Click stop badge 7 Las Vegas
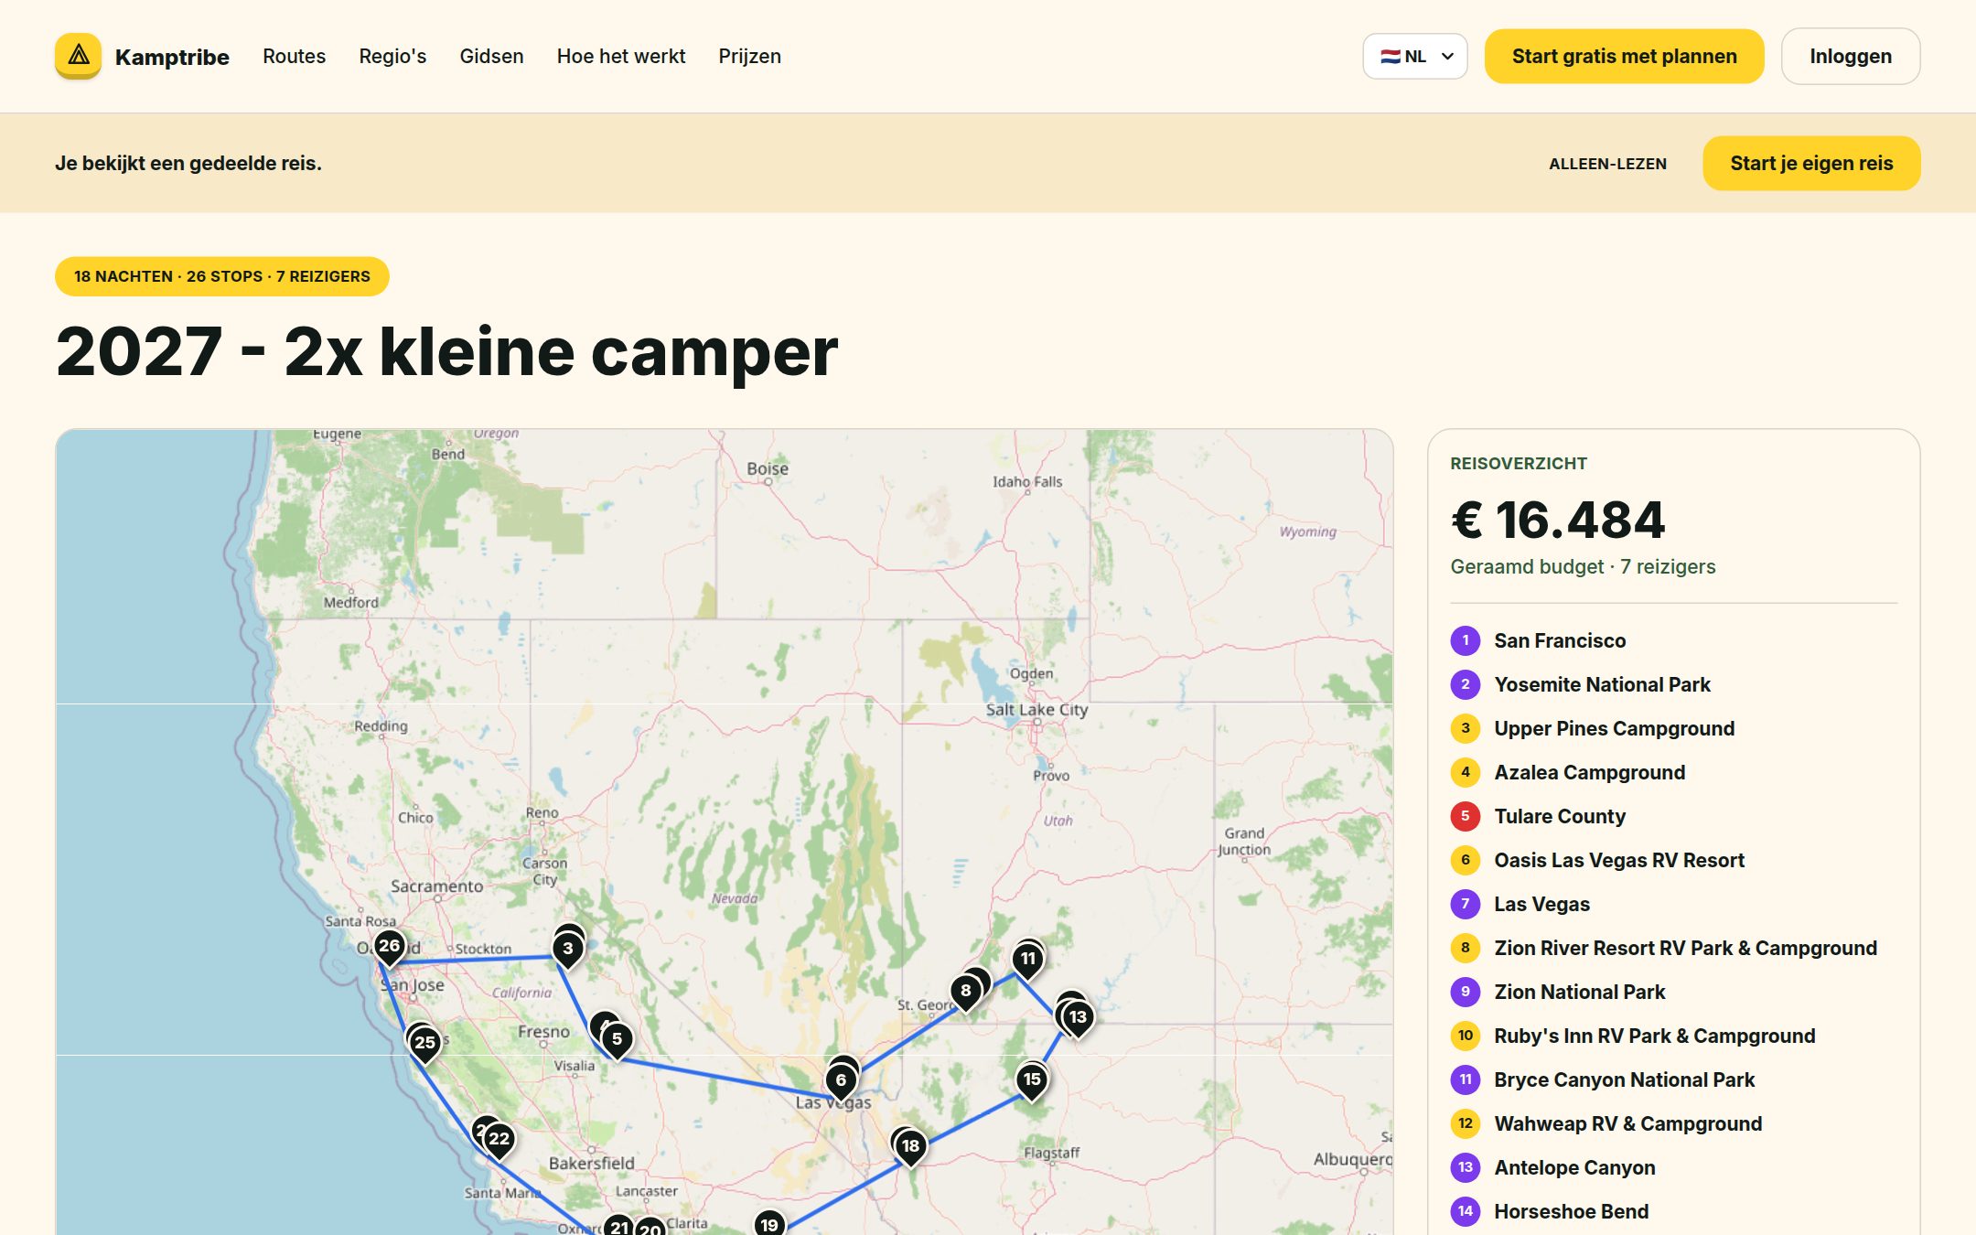Viewport: 1976px width, 1235px height. [x=1465, y=904]
